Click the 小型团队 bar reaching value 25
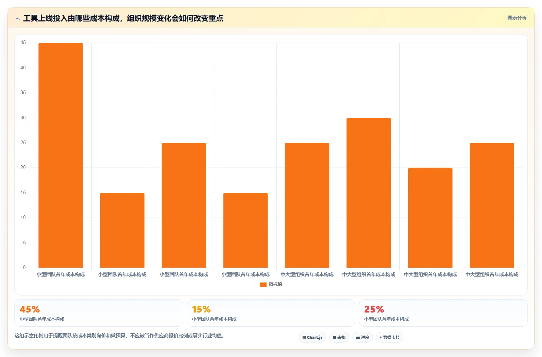The image size is (542, 357). point(184,205)
